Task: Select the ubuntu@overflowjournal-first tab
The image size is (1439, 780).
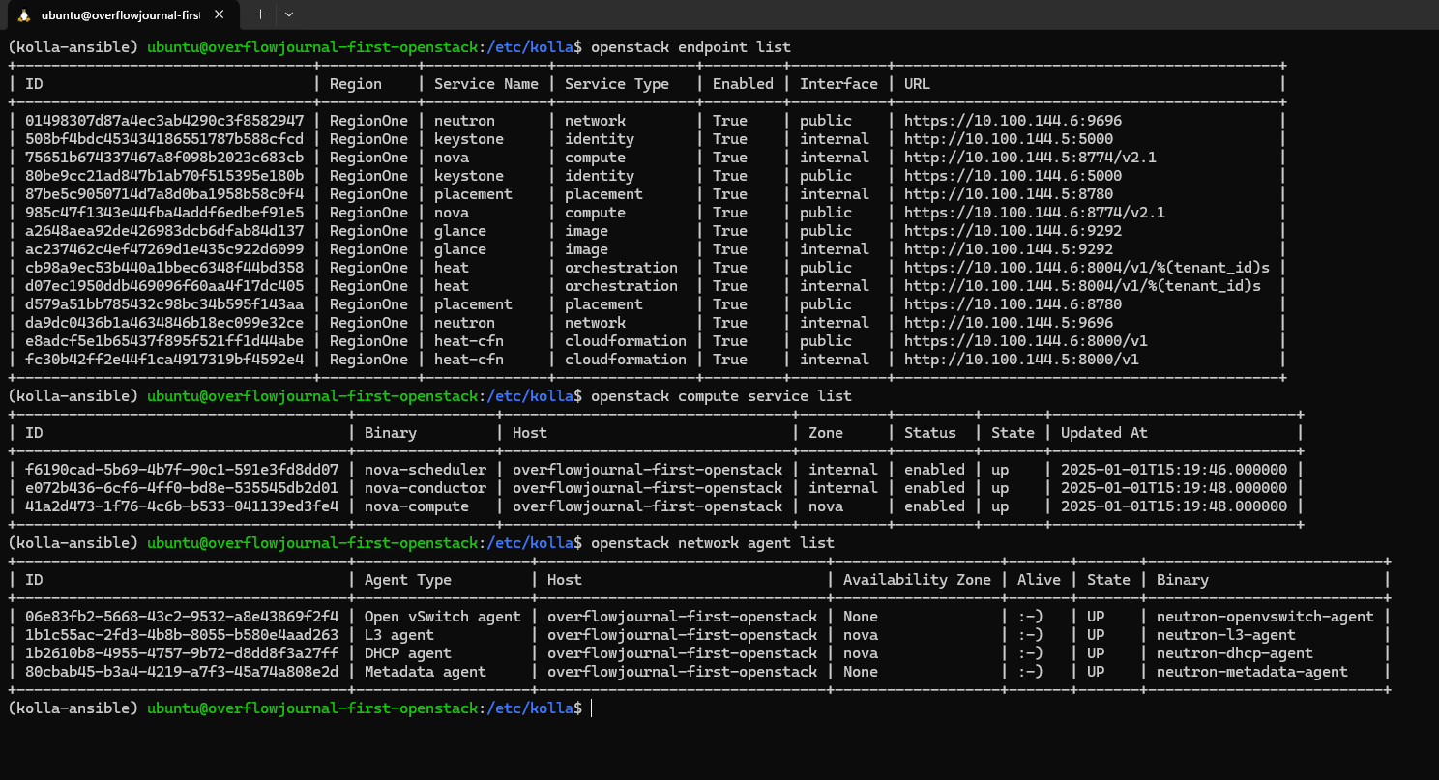Action: tap(121, 14)
